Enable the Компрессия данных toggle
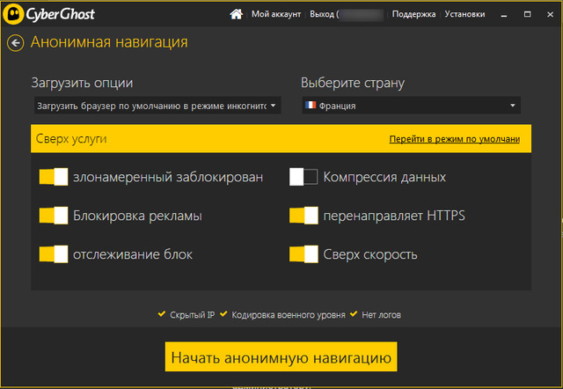563x389 pixels. coord(303,177)
